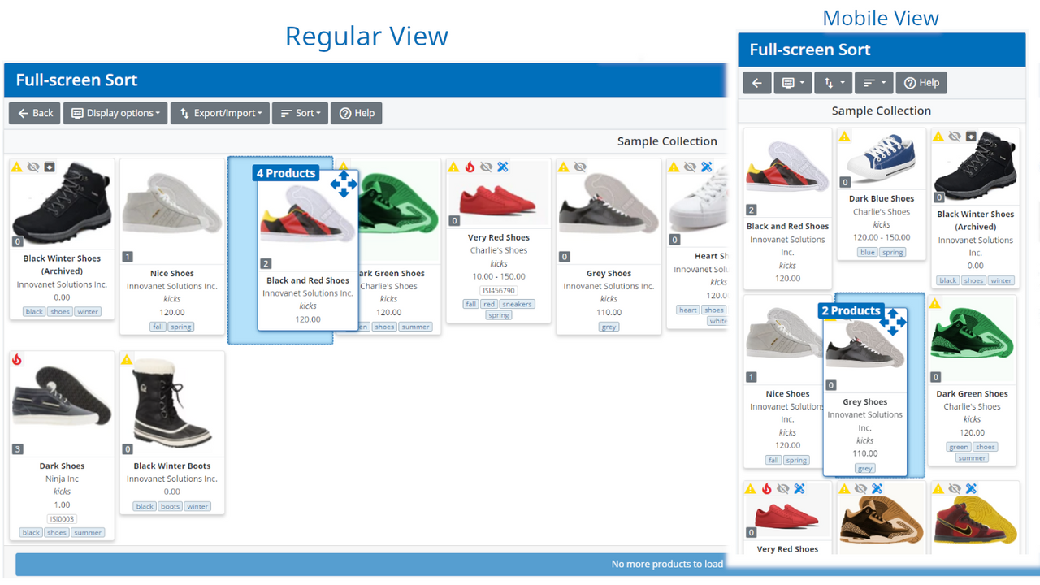Click archive box icon on regular Black Winter Shoes (Archived)
The image size is (1040, 585).
click(x=50, y=167)
